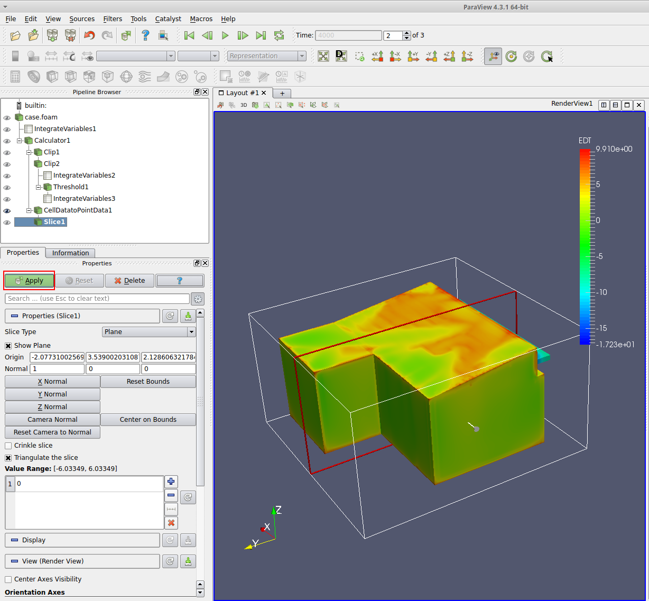
Task: Toggle visibility eye of CellDatatoPointData1
Action: click(7, 210)
